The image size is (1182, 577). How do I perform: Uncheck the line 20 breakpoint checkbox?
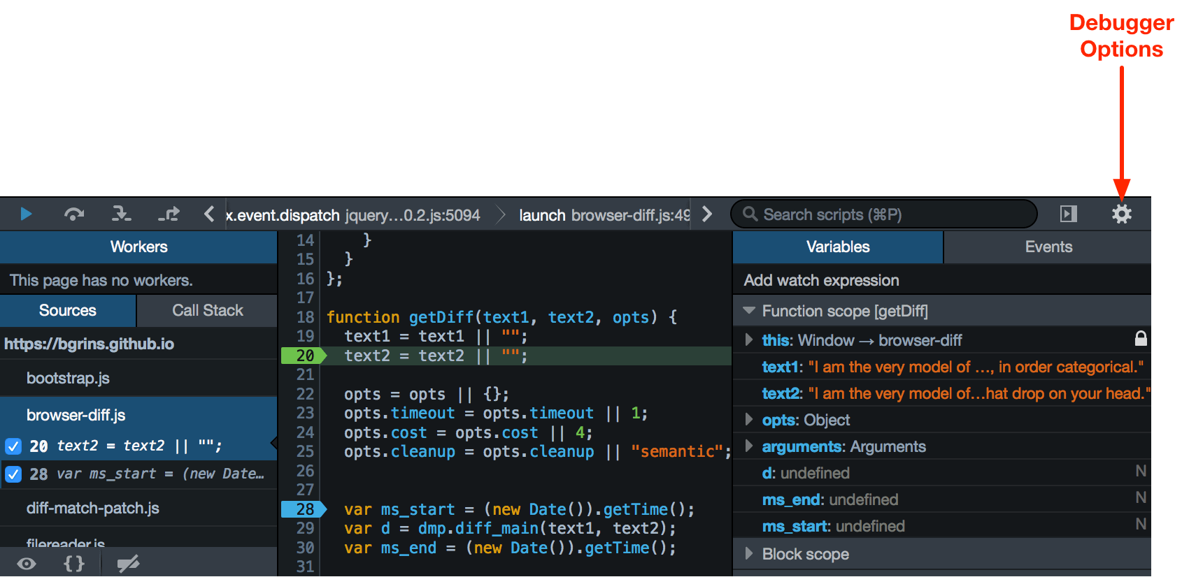(x=13, y=446)
